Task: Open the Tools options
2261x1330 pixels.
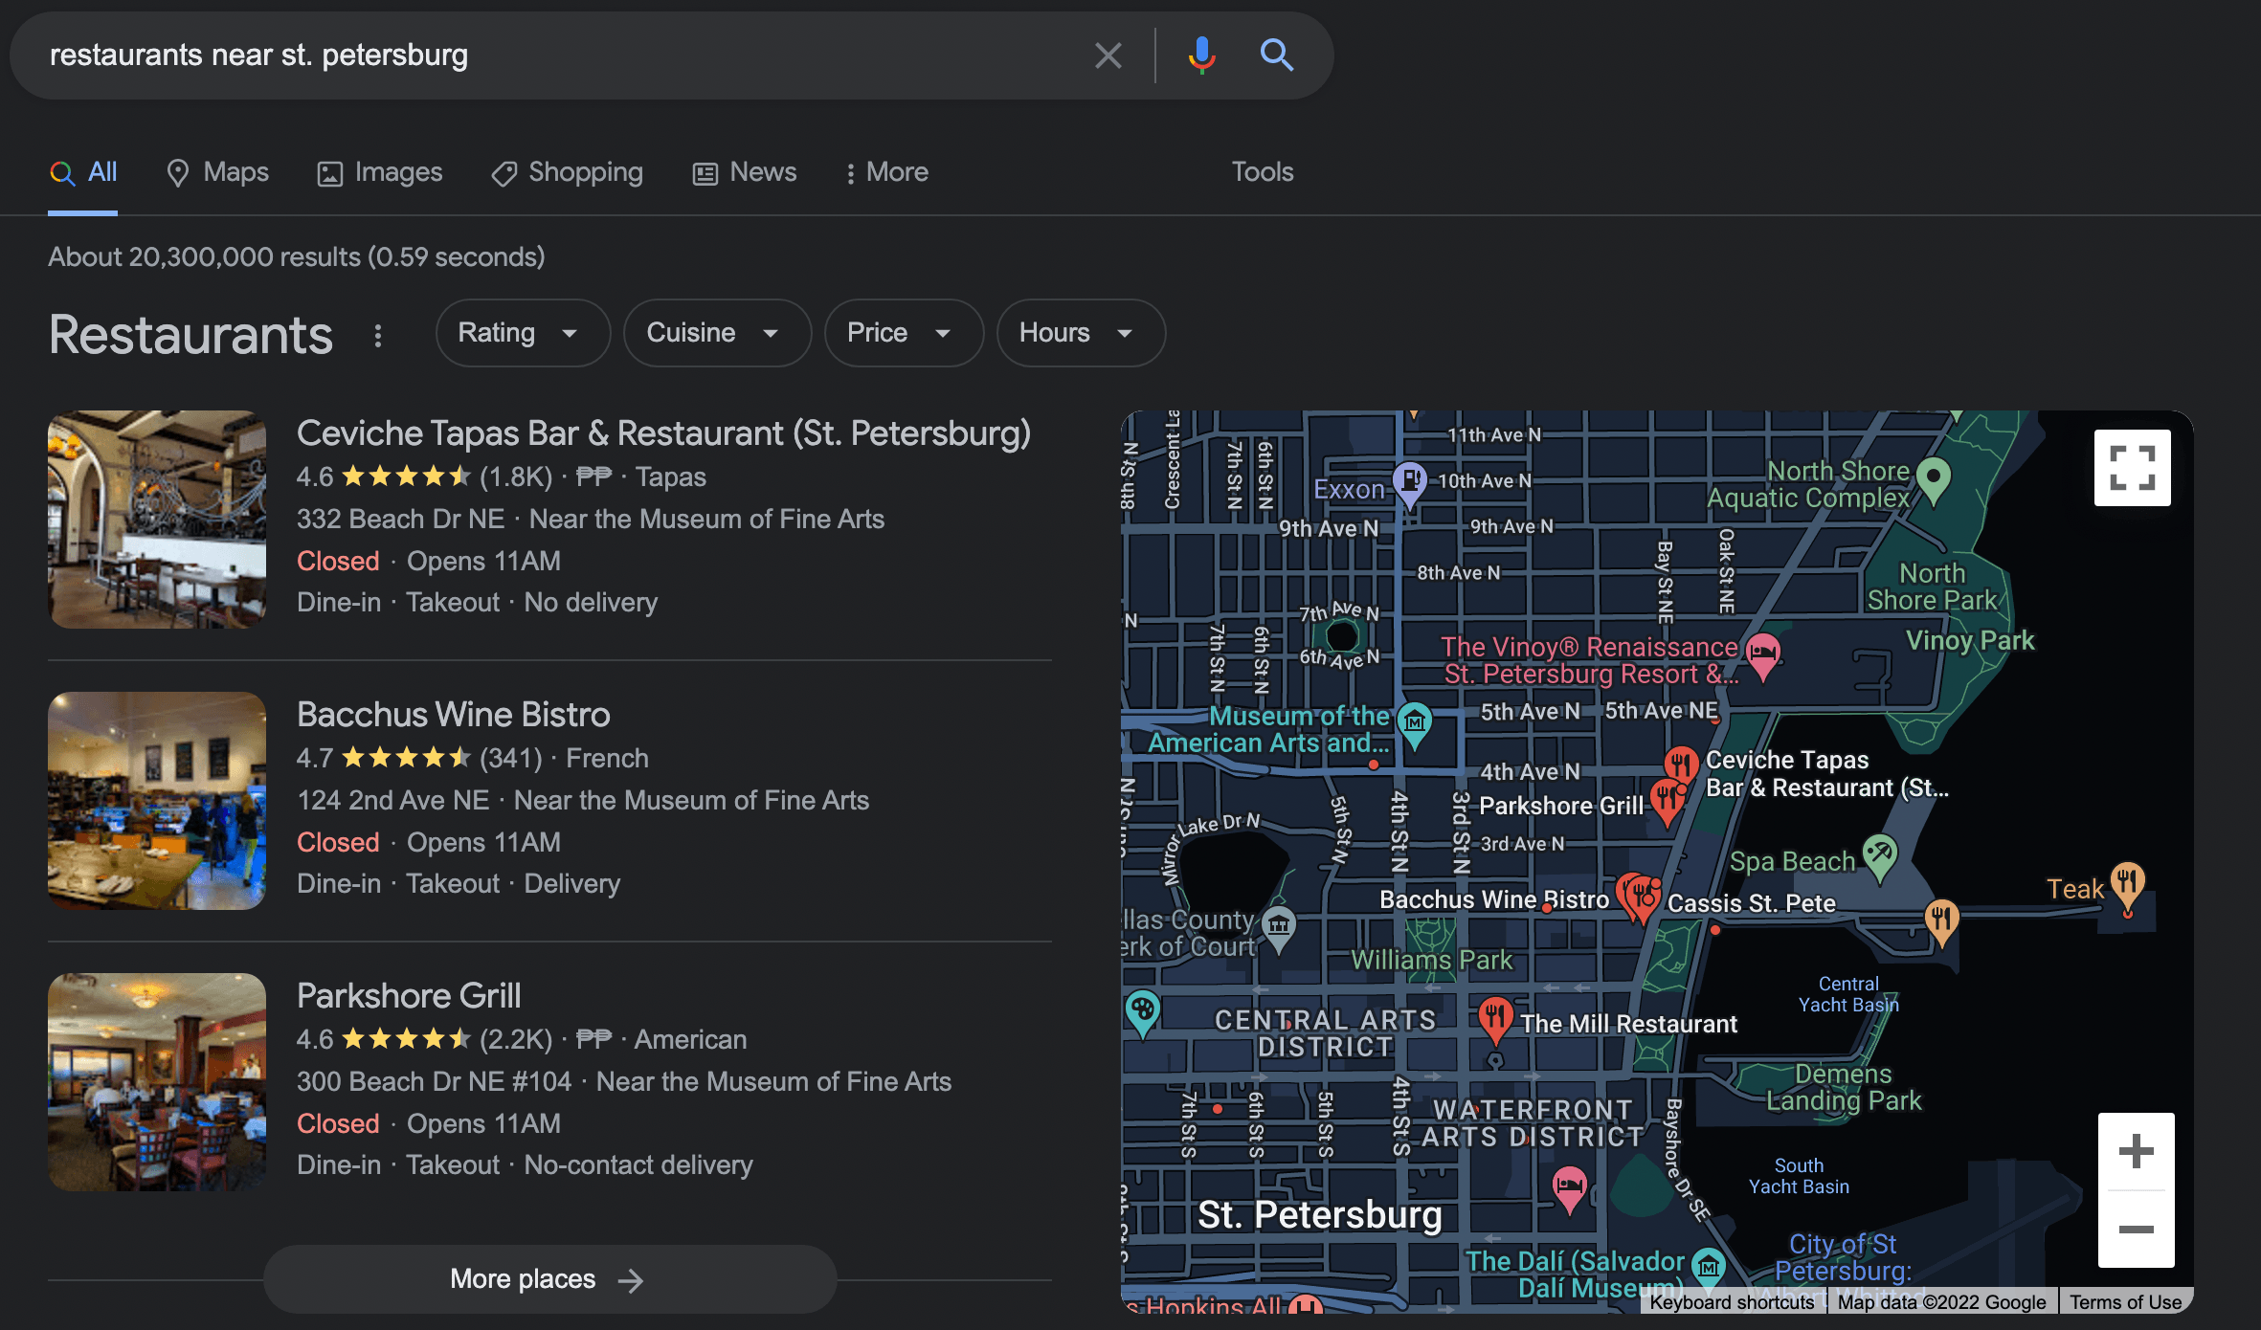Action: 1262,172
